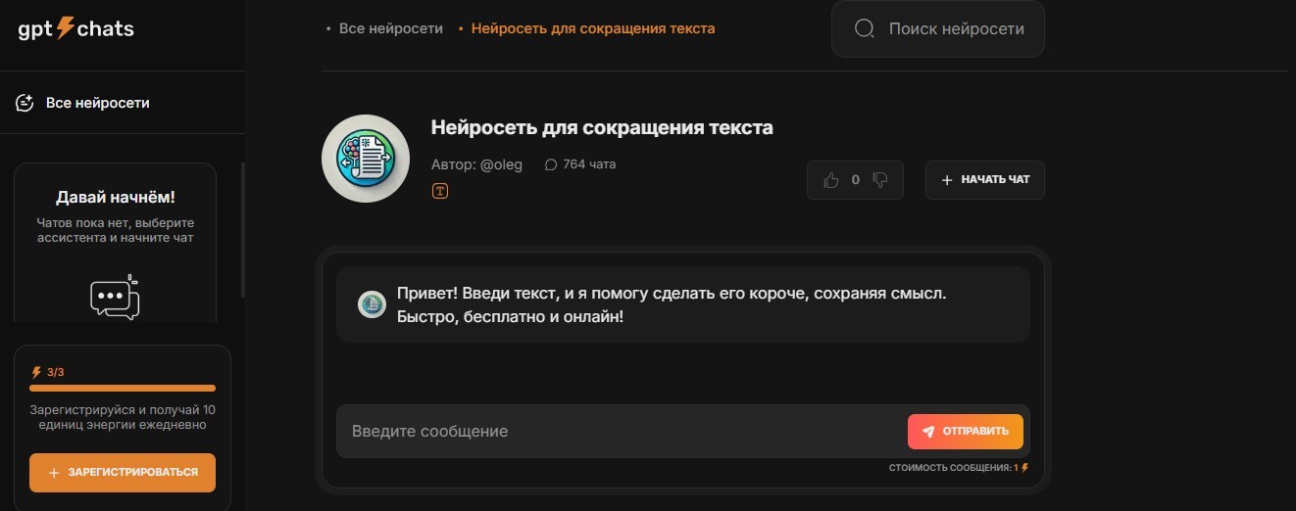The width and height of the screenshot is (1296, 511).
Task: Go to Все нейросети breadcrumb
Action: click(x=391, y=28)
